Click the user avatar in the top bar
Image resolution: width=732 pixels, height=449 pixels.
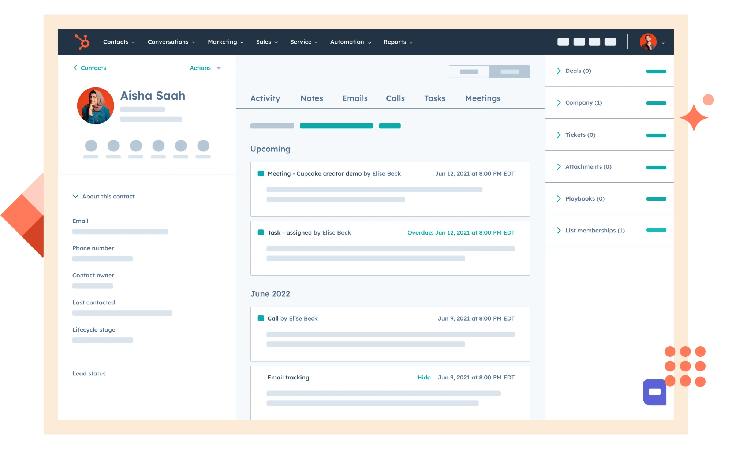coord(648,42)
